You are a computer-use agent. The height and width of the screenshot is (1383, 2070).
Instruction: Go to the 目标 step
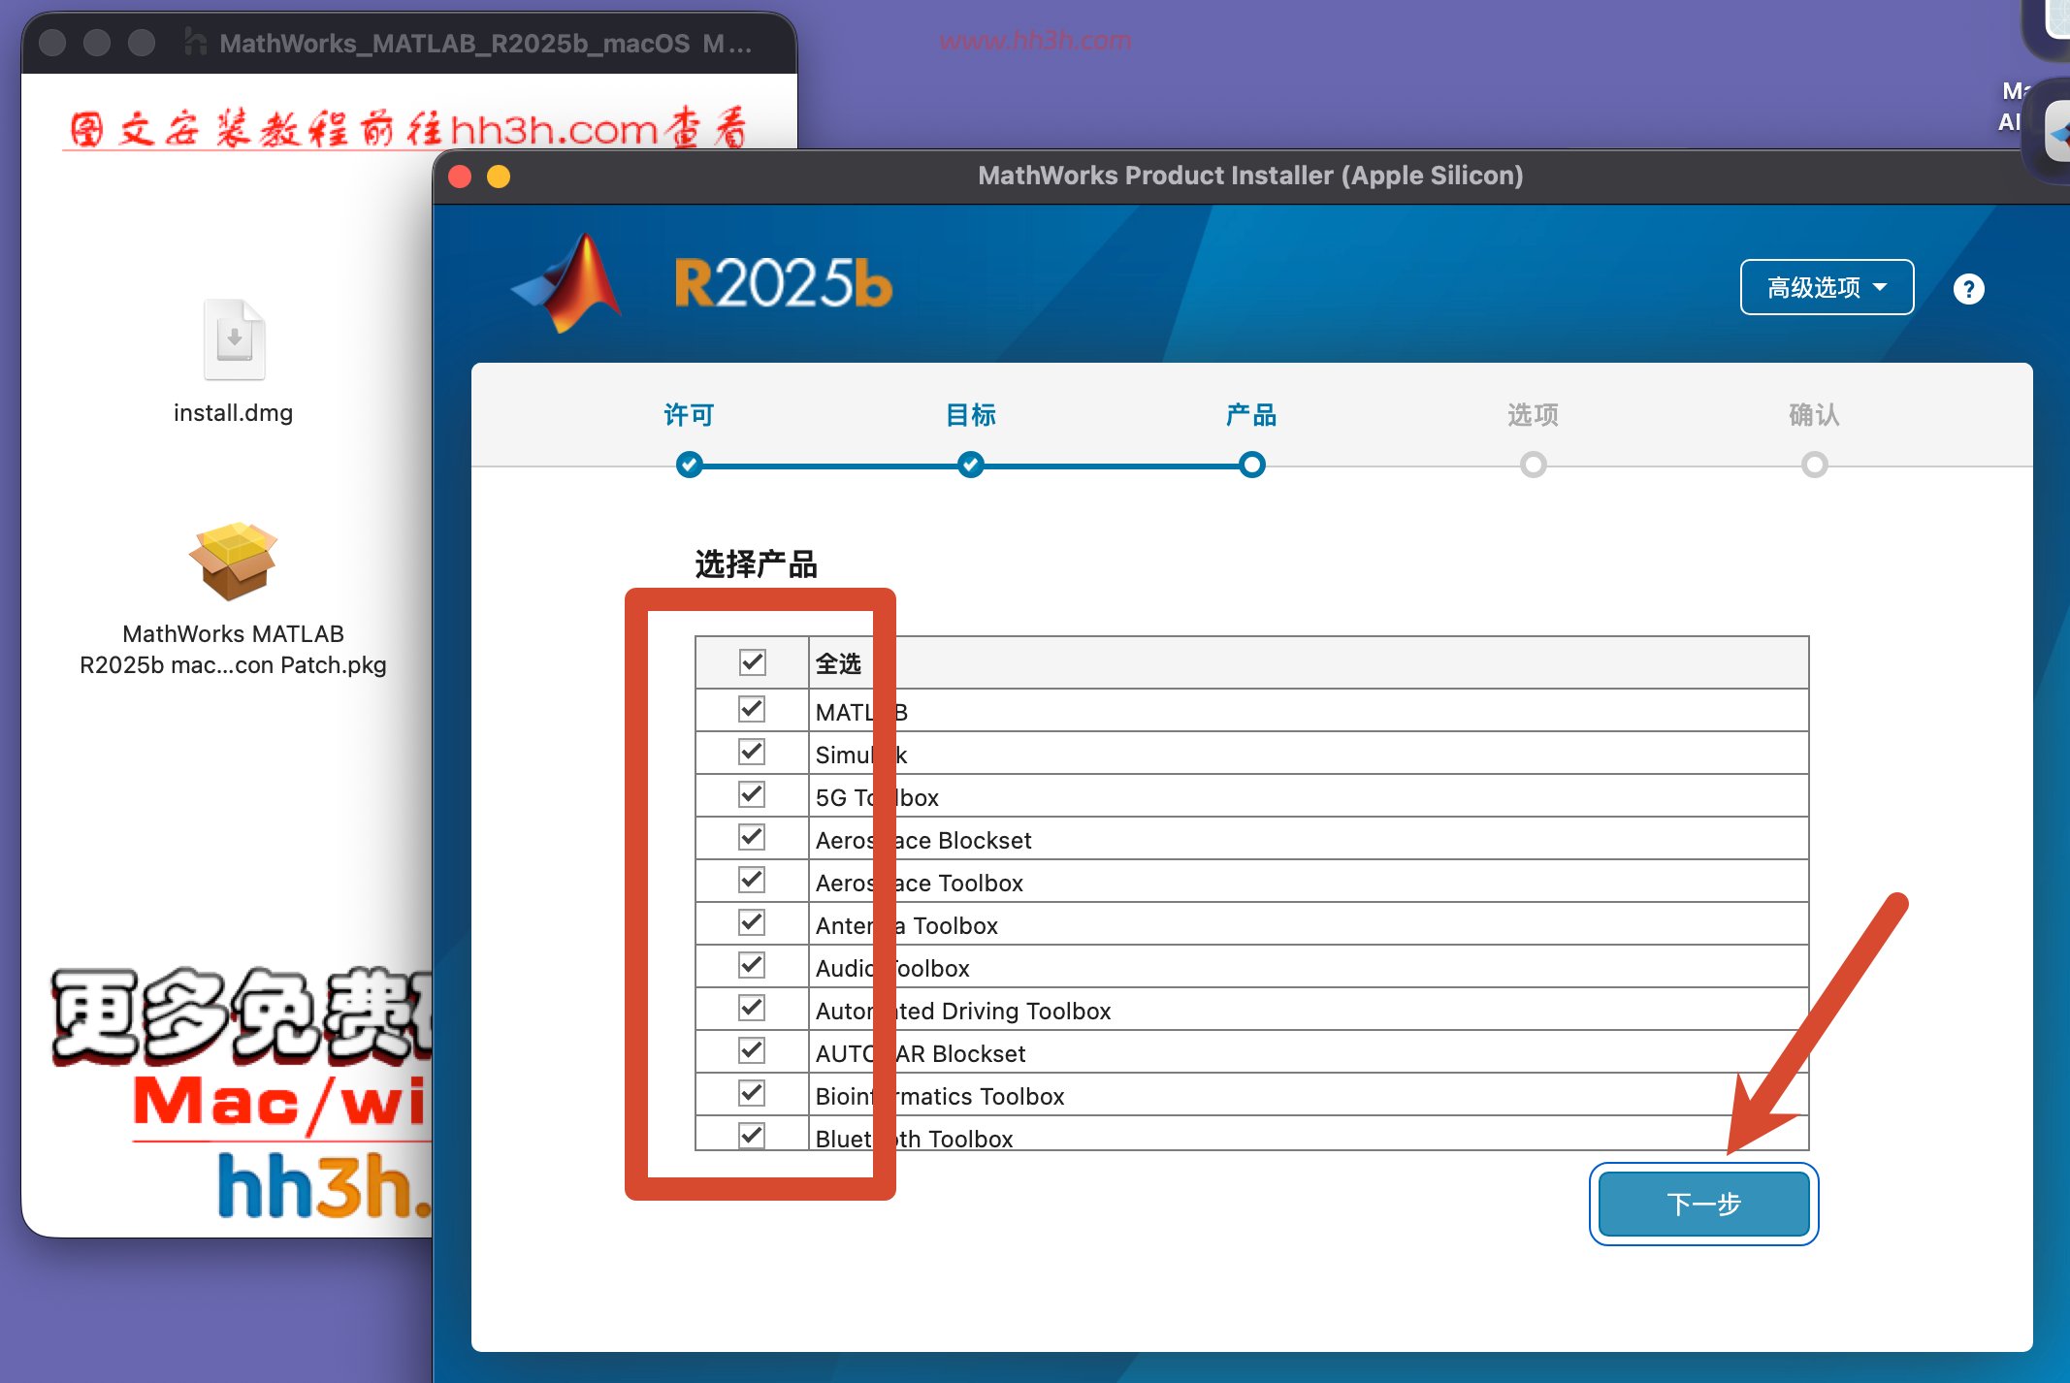pos(971,415)
